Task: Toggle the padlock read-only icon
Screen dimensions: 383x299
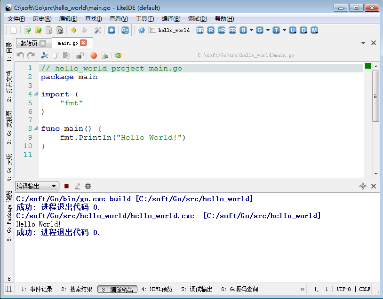Action: pyautogui.click(x=80, y=55)
